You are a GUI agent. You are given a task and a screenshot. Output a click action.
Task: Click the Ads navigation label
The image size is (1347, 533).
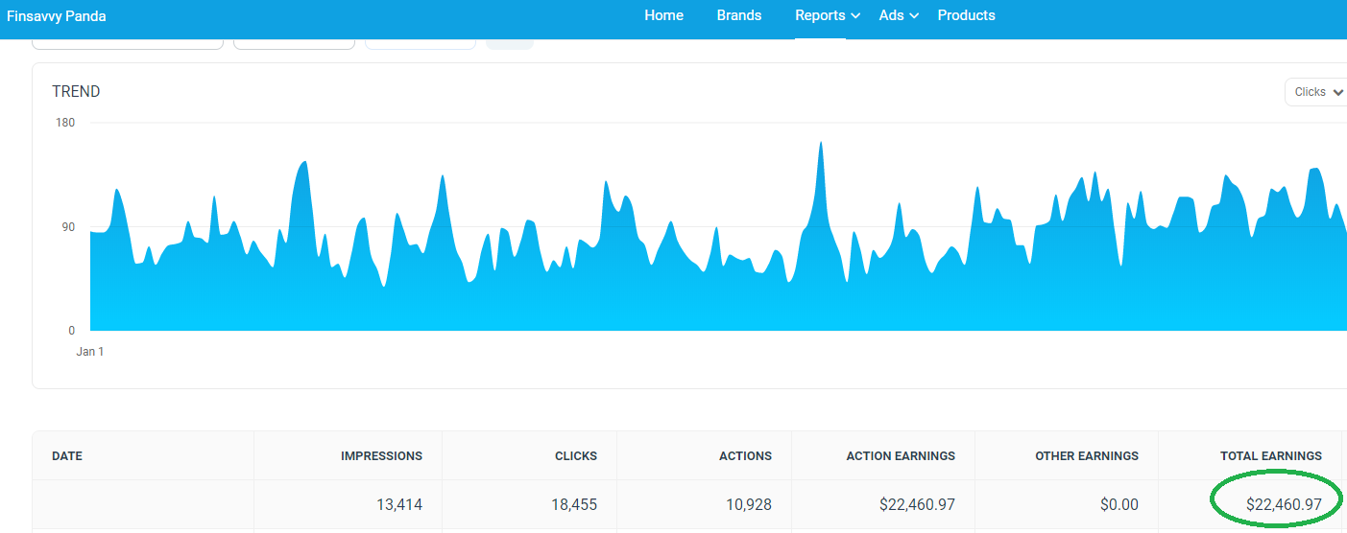[x=891, y=15]
